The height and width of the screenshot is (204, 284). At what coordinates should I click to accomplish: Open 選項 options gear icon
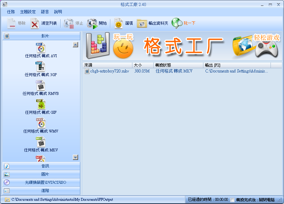coord(118,23)
